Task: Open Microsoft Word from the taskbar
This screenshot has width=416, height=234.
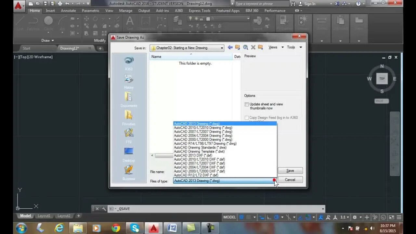Action: tap(172, 228)
